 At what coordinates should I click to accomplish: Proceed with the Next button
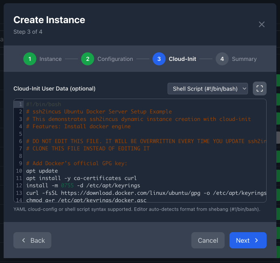point(248,240)
